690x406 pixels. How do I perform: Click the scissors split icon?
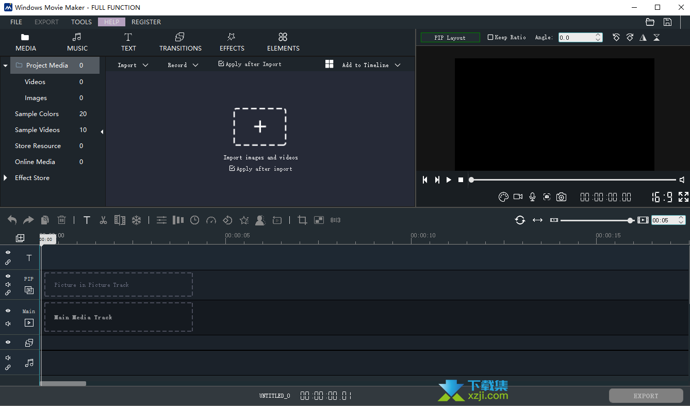[103, 220]
